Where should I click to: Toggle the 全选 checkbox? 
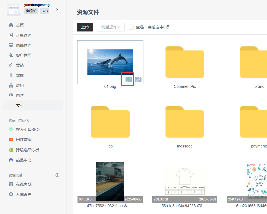(131, 27)
